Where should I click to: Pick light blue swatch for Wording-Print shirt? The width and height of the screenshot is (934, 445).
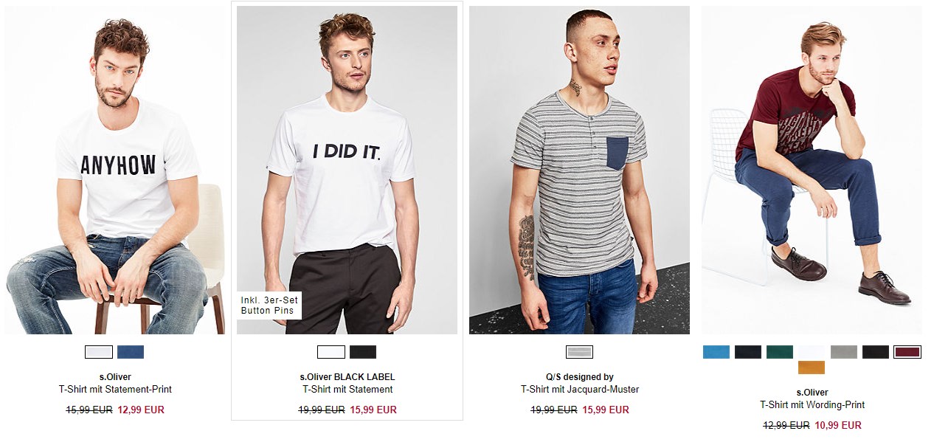click(716, 352)
